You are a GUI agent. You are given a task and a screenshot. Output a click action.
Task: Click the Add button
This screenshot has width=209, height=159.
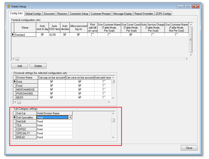20,66
